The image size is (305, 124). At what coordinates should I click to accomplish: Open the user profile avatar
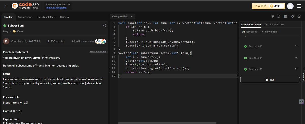(290, 6)
